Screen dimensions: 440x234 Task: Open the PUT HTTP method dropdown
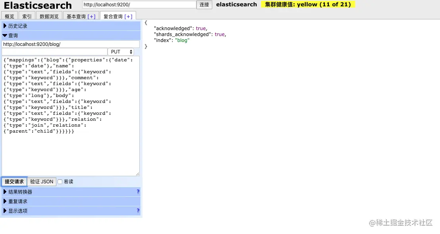pyautogui.click(x=121, y=52)
